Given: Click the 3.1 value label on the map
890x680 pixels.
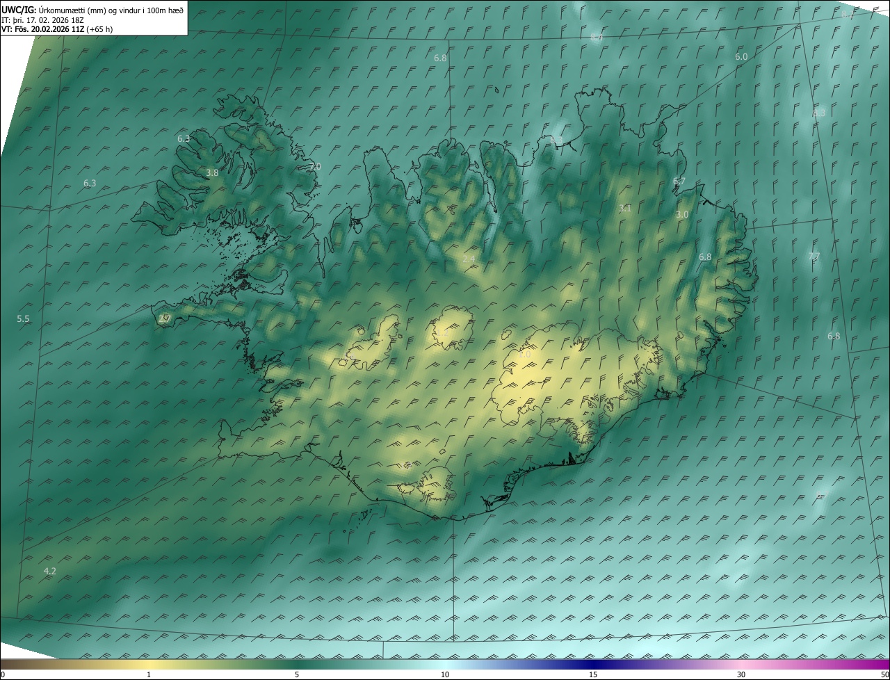Looking at the screenshot, I should click(x=624, y=208).
